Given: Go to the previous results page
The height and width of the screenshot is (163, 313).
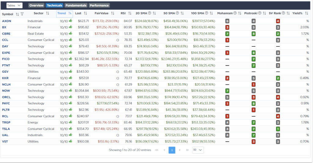Looking at the screenshot, I should click(x=164, y=150).
